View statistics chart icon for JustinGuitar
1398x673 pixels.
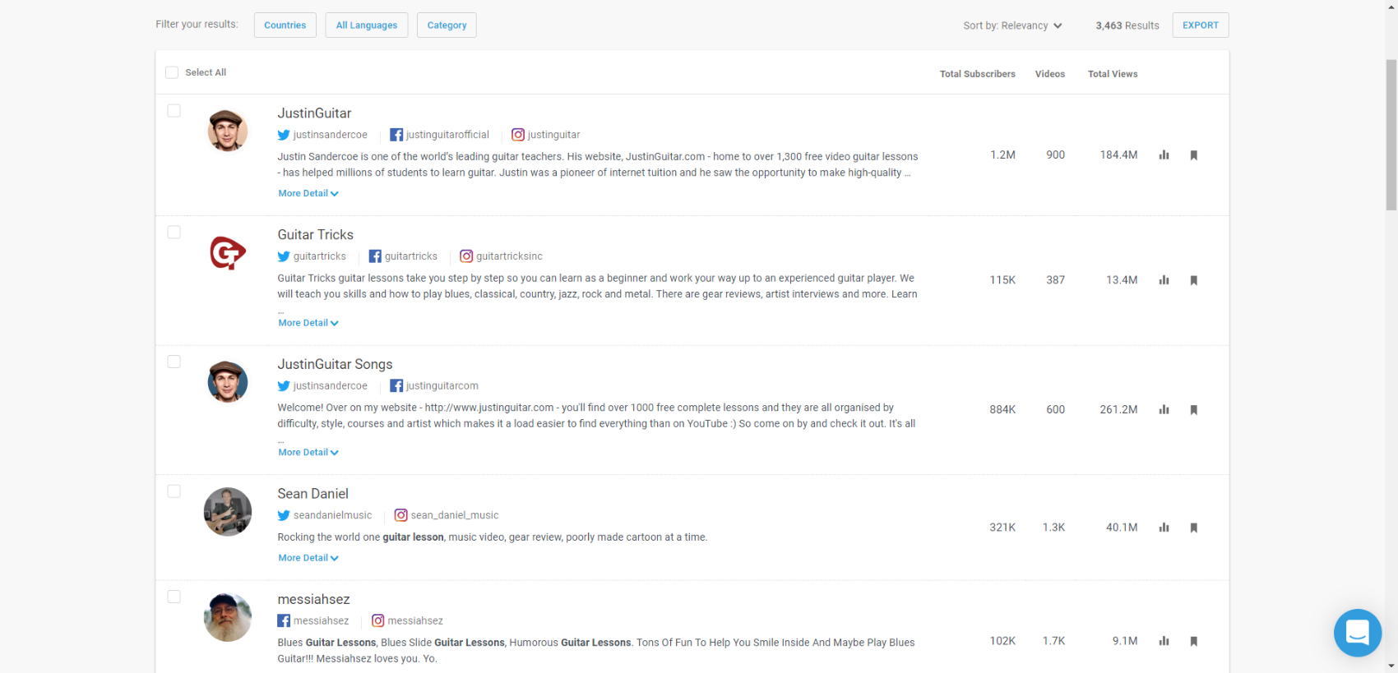pyautogui.click(x=1164, y=154)
